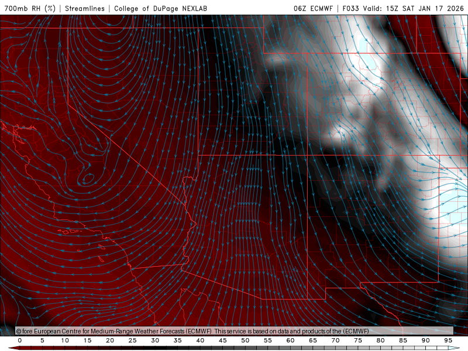Click the "700mb RH (%)" title text
Screen dimensions: 468x351
click(x=30, y=8)
